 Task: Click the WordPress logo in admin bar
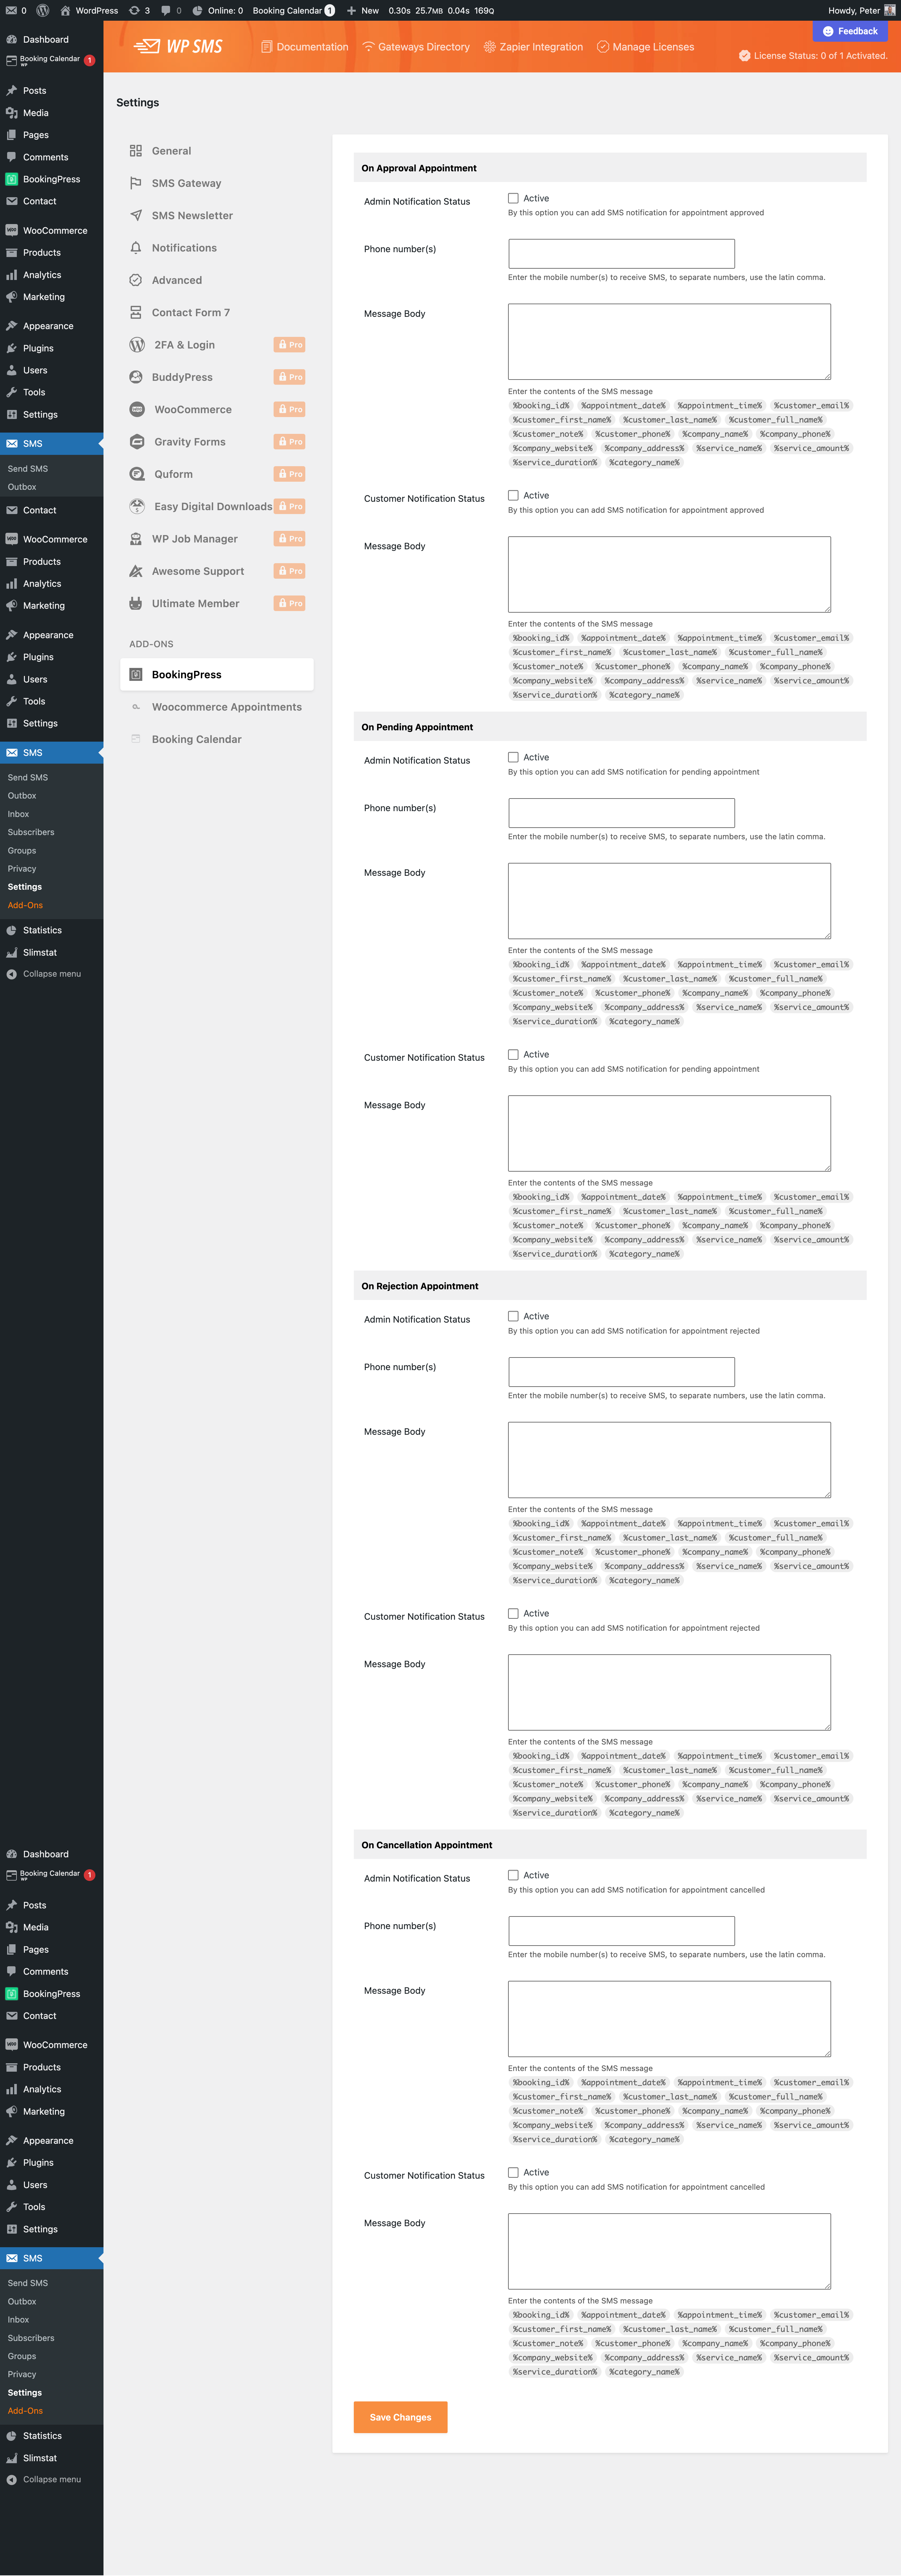43,10
